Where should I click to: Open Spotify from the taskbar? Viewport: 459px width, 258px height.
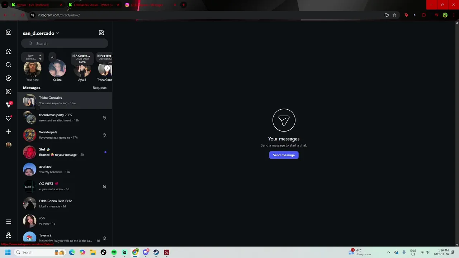click(x=114, y=252)
